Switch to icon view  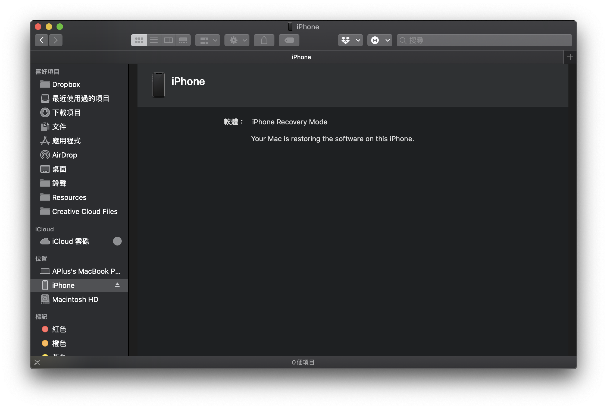[x=139, y=40]
